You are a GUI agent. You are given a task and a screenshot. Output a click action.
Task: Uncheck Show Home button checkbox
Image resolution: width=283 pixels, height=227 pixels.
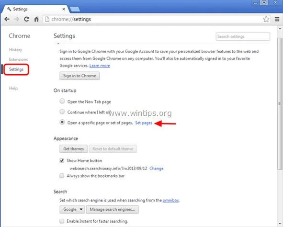pos(62,160)
